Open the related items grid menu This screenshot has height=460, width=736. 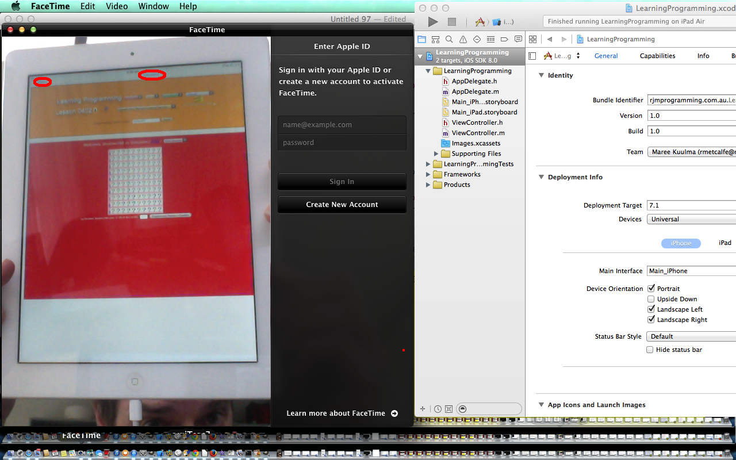coord(532,39)
